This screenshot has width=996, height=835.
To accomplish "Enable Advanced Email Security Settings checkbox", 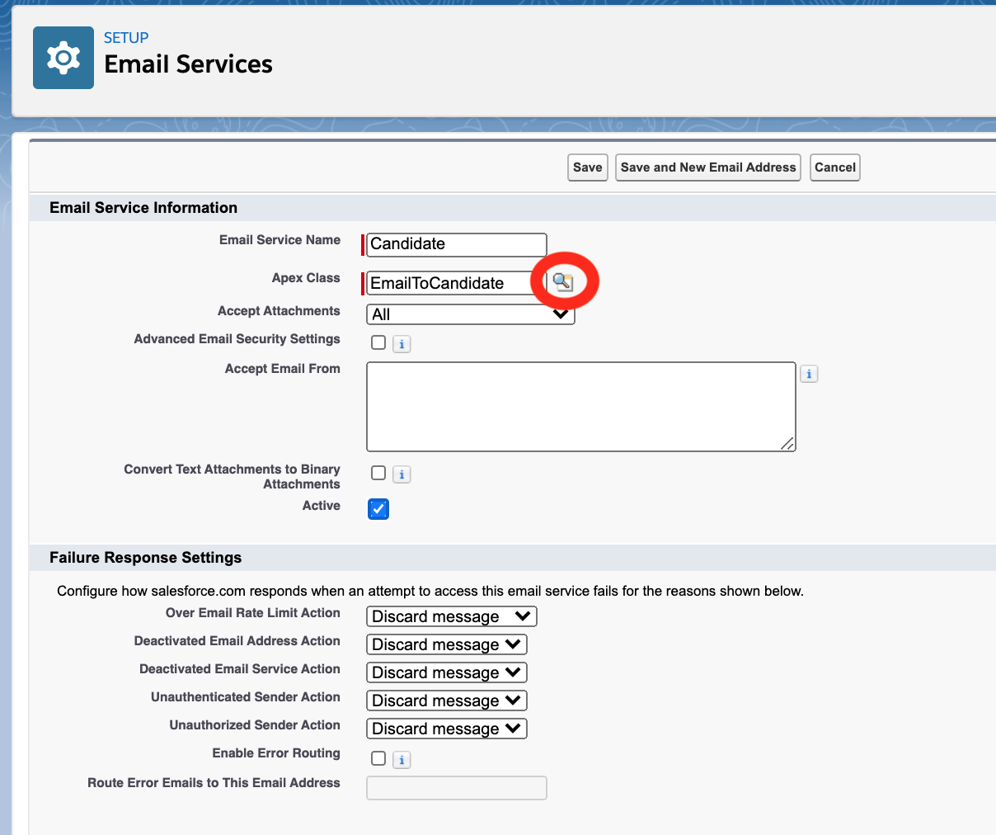I will coord(378,342).
